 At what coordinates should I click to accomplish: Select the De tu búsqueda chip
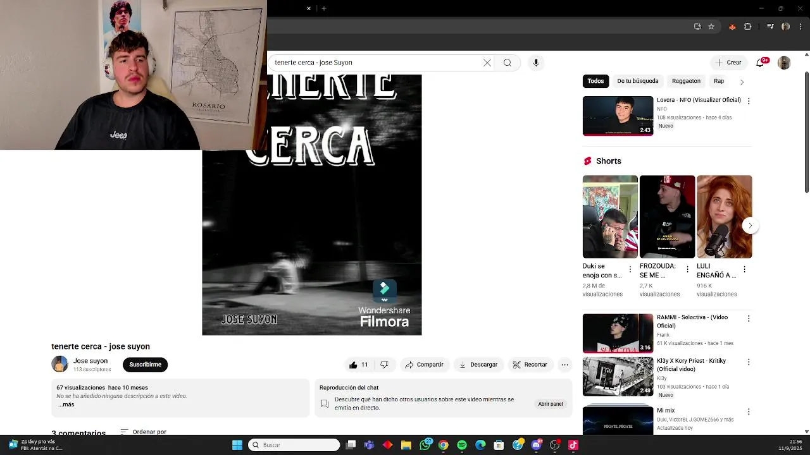click(x=637, y=81)
